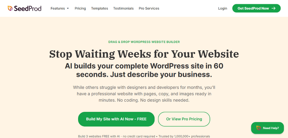The image size is (288, 138).
Task: Open the Need Help? chat widget
Action: pyautogui.click(x=268, y=128)
